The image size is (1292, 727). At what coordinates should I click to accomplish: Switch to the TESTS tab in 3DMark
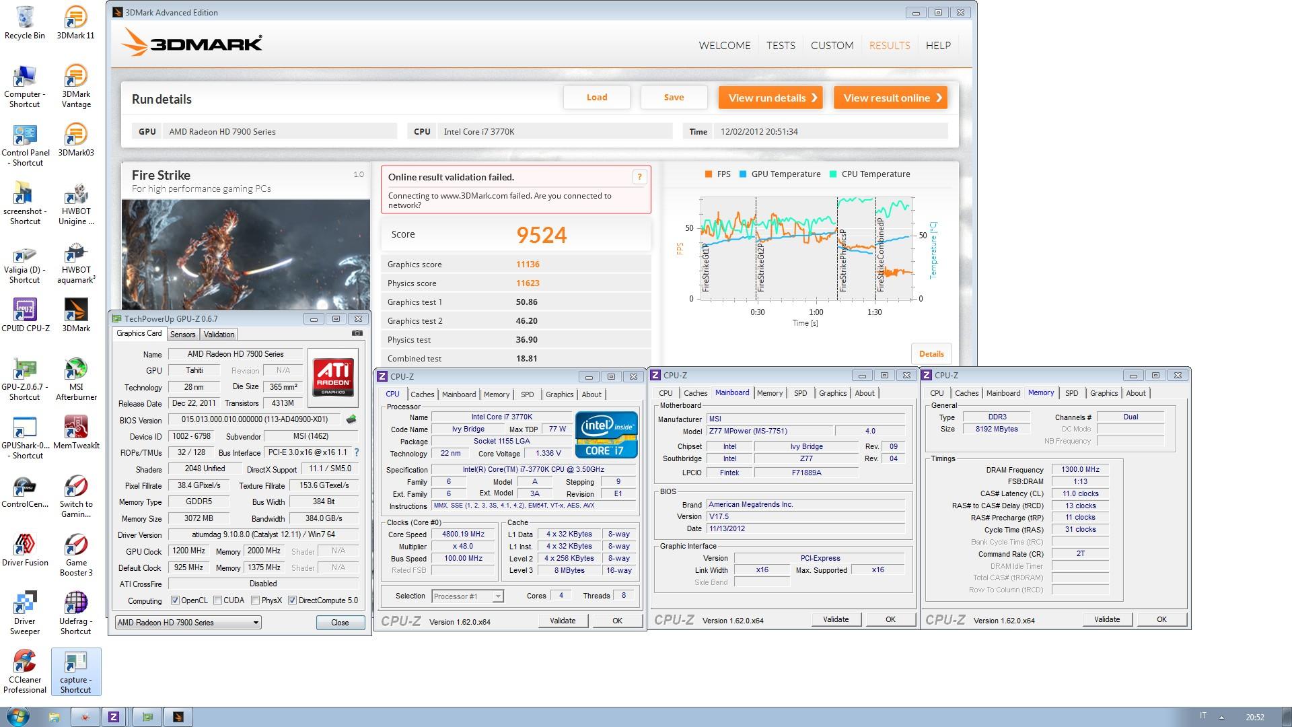tap(781, 46)
